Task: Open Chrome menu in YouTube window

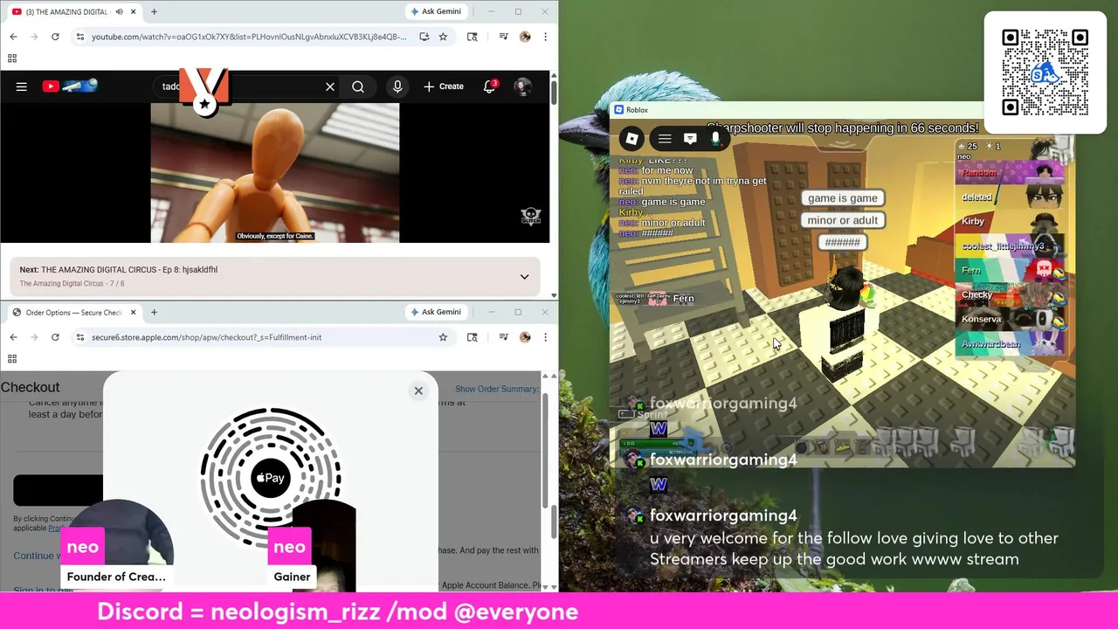Action: (x=545, y=37)
